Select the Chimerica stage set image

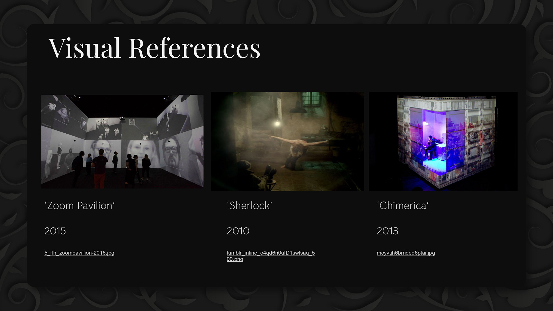(x=443, y=141)
